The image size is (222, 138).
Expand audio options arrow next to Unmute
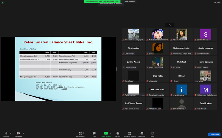click(10, 133)
